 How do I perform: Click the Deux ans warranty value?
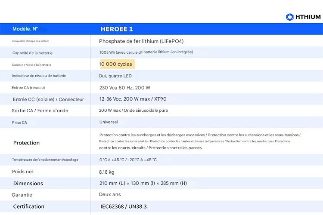[x=109, y=195]
